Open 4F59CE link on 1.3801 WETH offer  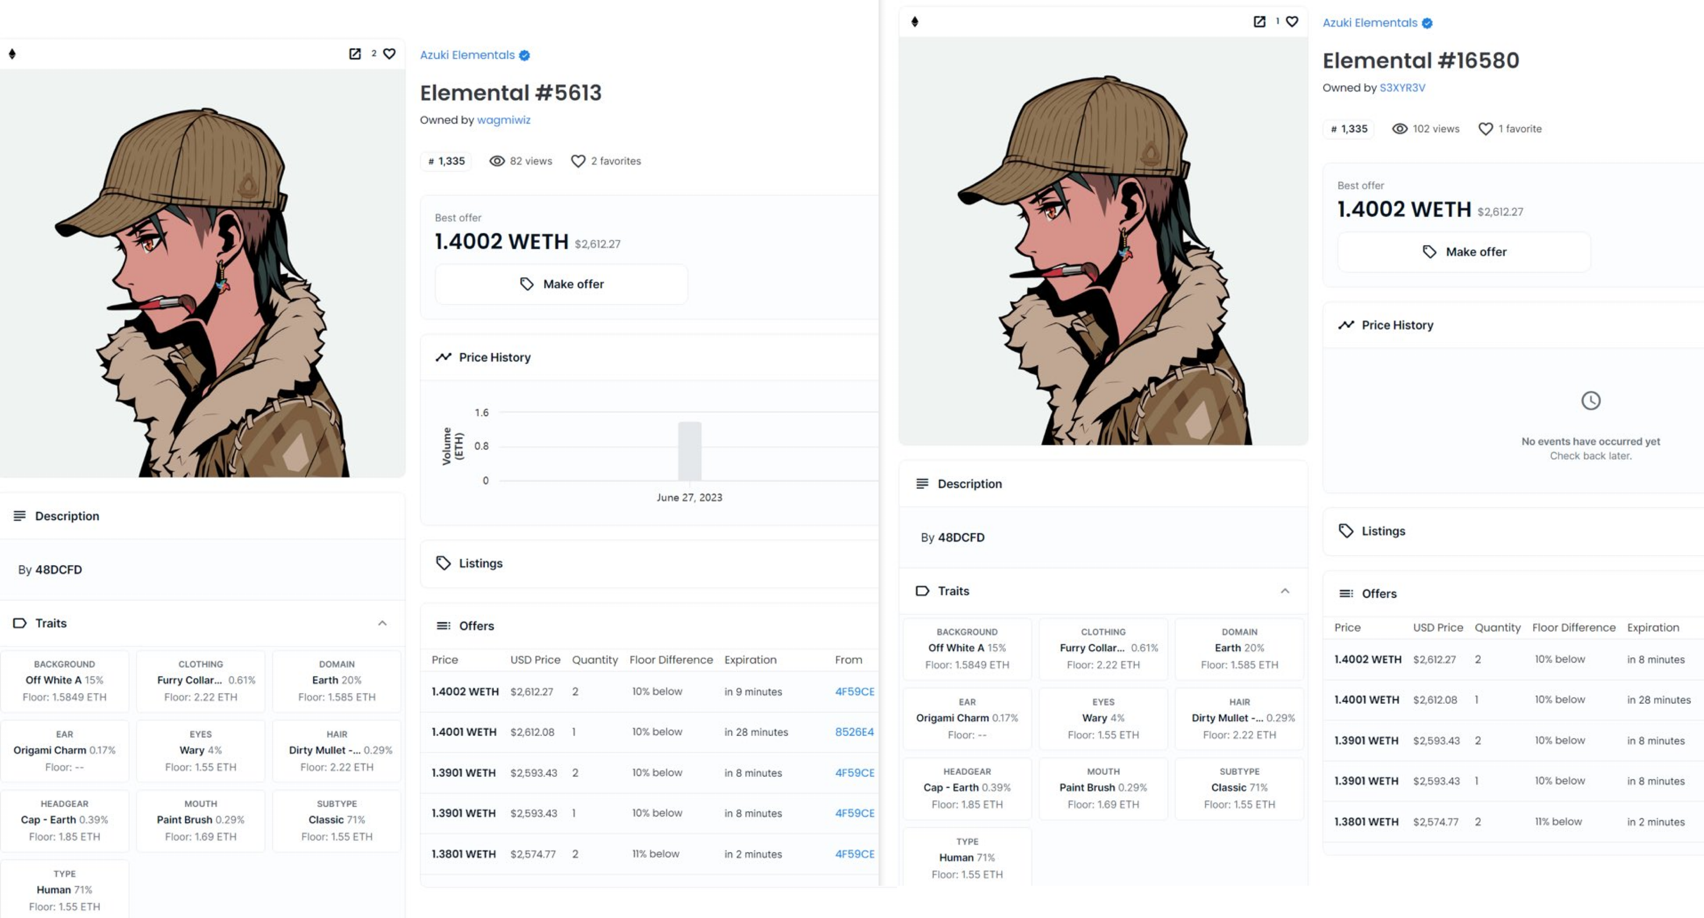855,854
